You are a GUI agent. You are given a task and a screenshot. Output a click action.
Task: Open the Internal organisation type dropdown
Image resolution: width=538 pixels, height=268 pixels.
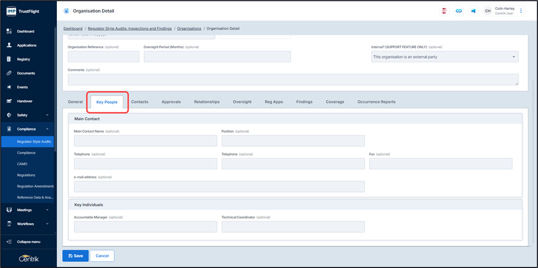(444, 57)
